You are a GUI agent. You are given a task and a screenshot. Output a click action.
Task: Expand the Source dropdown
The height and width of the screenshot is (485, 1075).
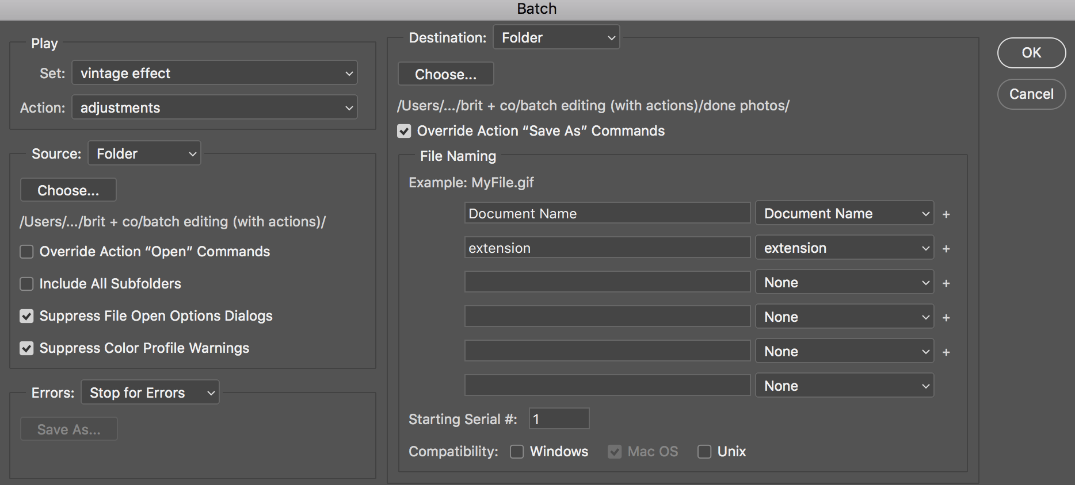[144, 153]
